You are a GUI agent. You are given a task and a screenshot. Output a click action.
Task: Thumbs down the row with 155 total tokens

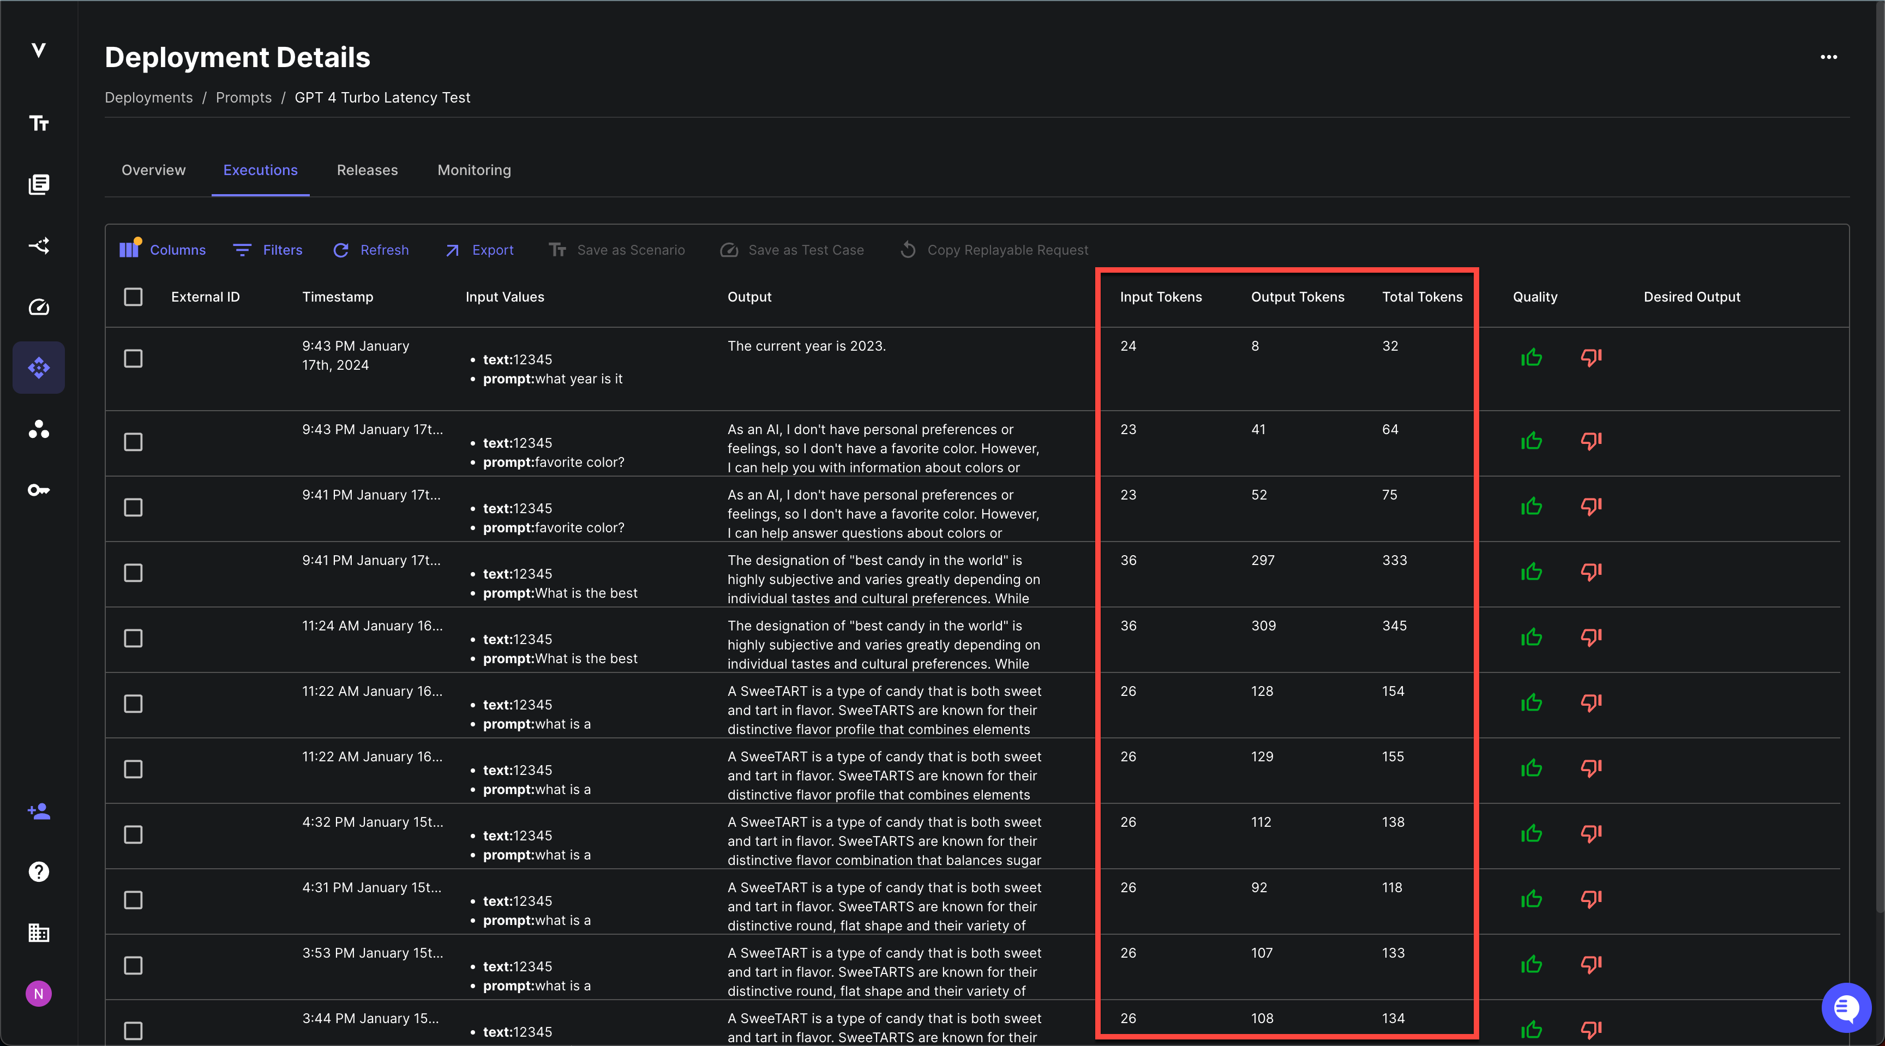(1591, 768)
